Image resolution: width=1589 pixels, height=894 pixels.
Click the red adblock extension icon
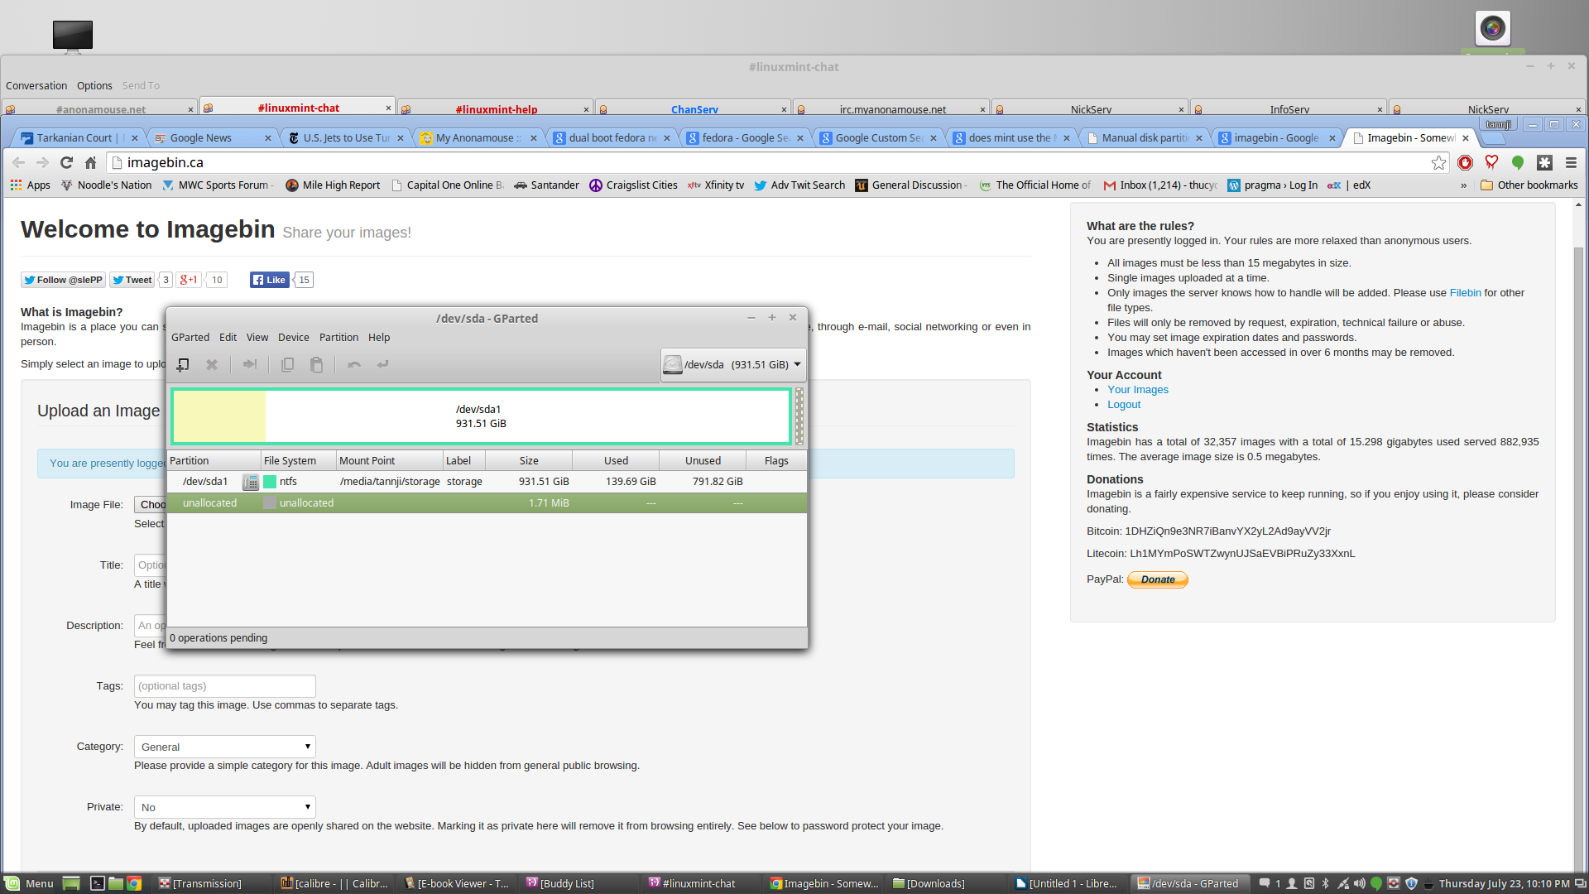pyautogui.click(x=1465, y=163)
